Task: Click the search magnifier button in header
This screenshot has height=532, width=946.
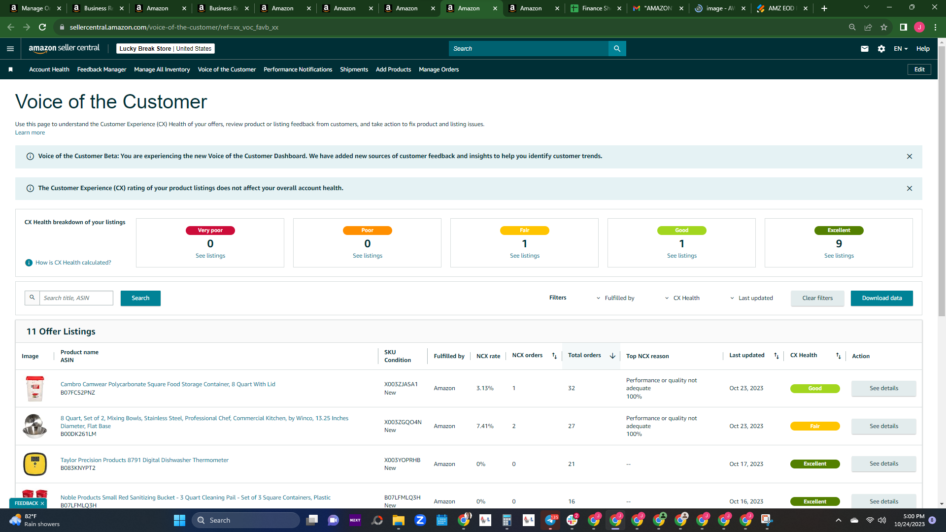Action: [x=617, y=49]
